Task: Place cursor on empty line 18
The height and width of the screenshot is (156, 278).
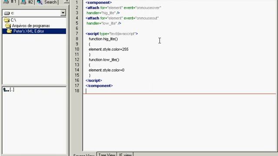Action: (179, 91)
